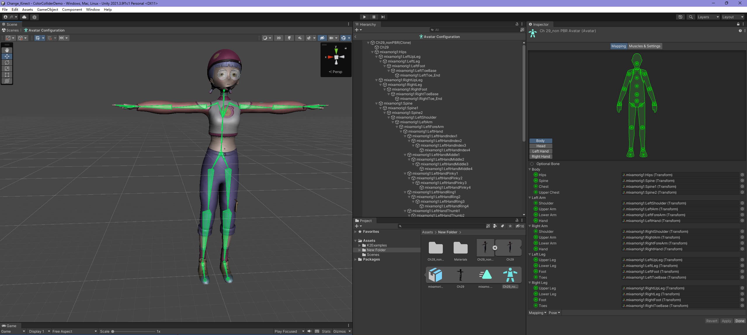Open the Window menu

coord(93,10)
